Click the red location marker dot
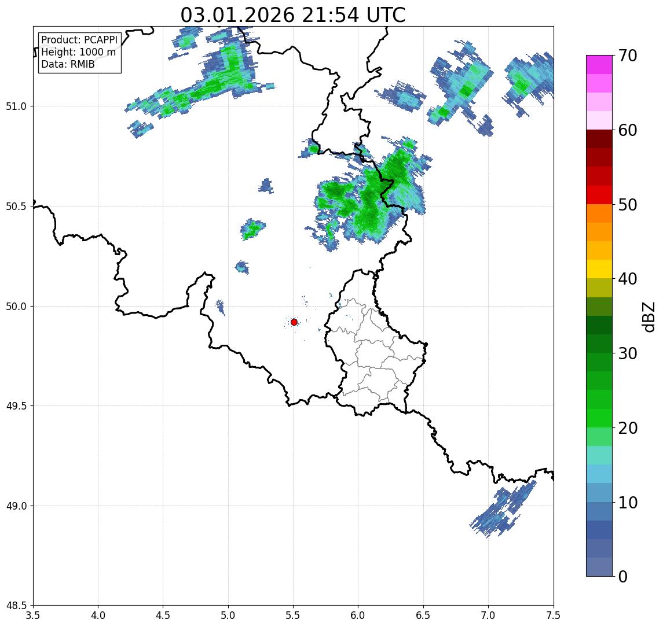The image size is (663, 627). pyautogui.click(x=294, y=322)
